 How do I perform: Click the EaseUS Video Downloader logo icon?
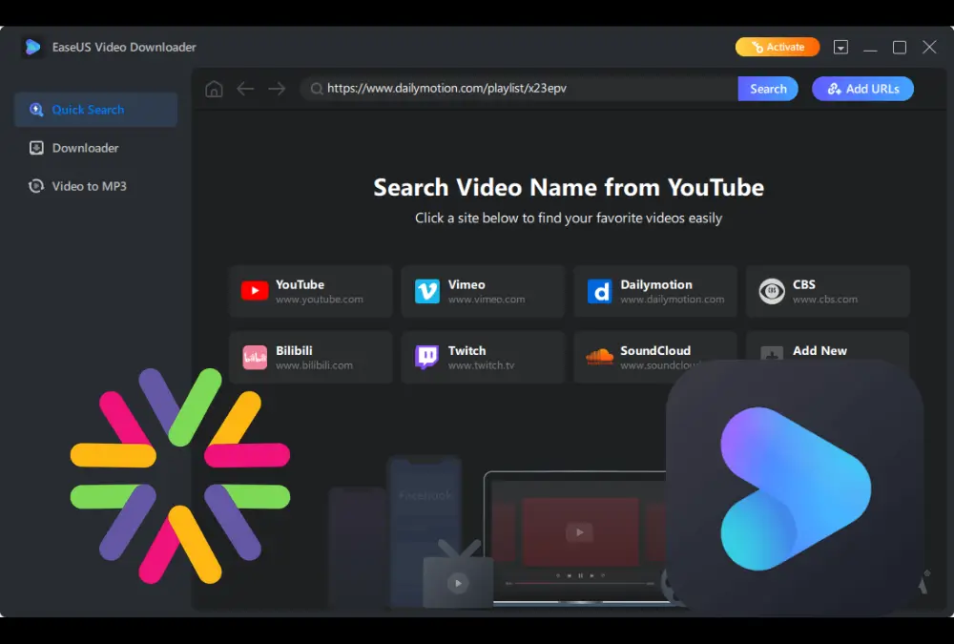[x=32, y=47]
